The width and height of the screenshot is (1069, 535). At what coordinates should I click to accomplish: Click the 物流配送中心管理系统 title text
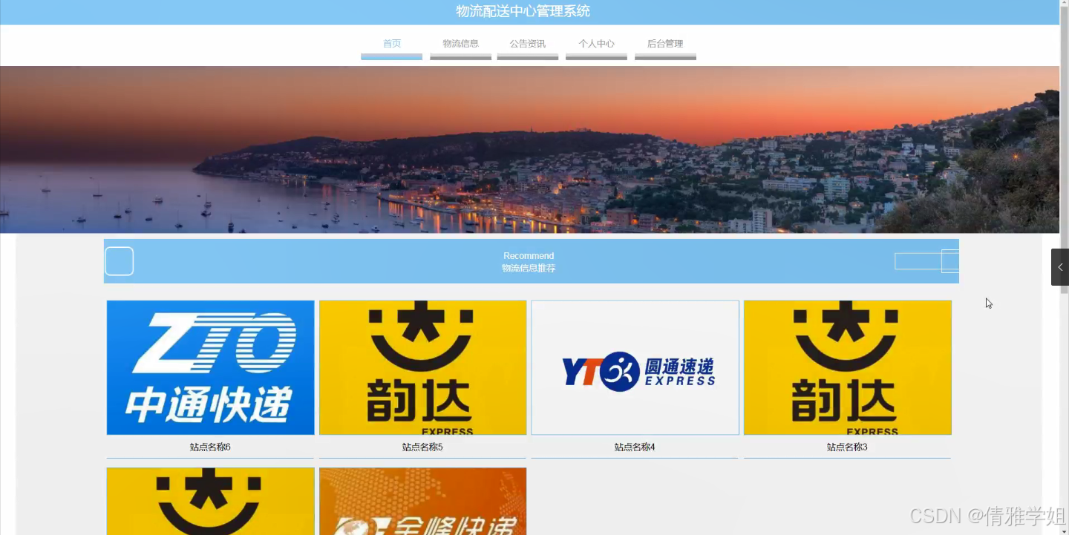tap(523, 11)
